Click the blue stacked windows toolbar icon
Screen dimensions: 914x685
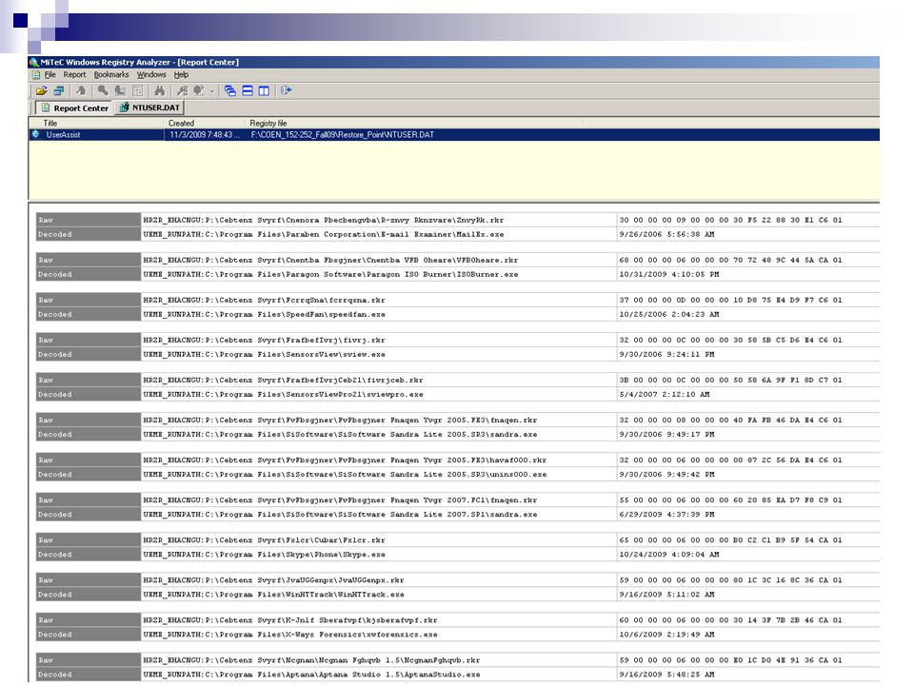pos(59,91)
